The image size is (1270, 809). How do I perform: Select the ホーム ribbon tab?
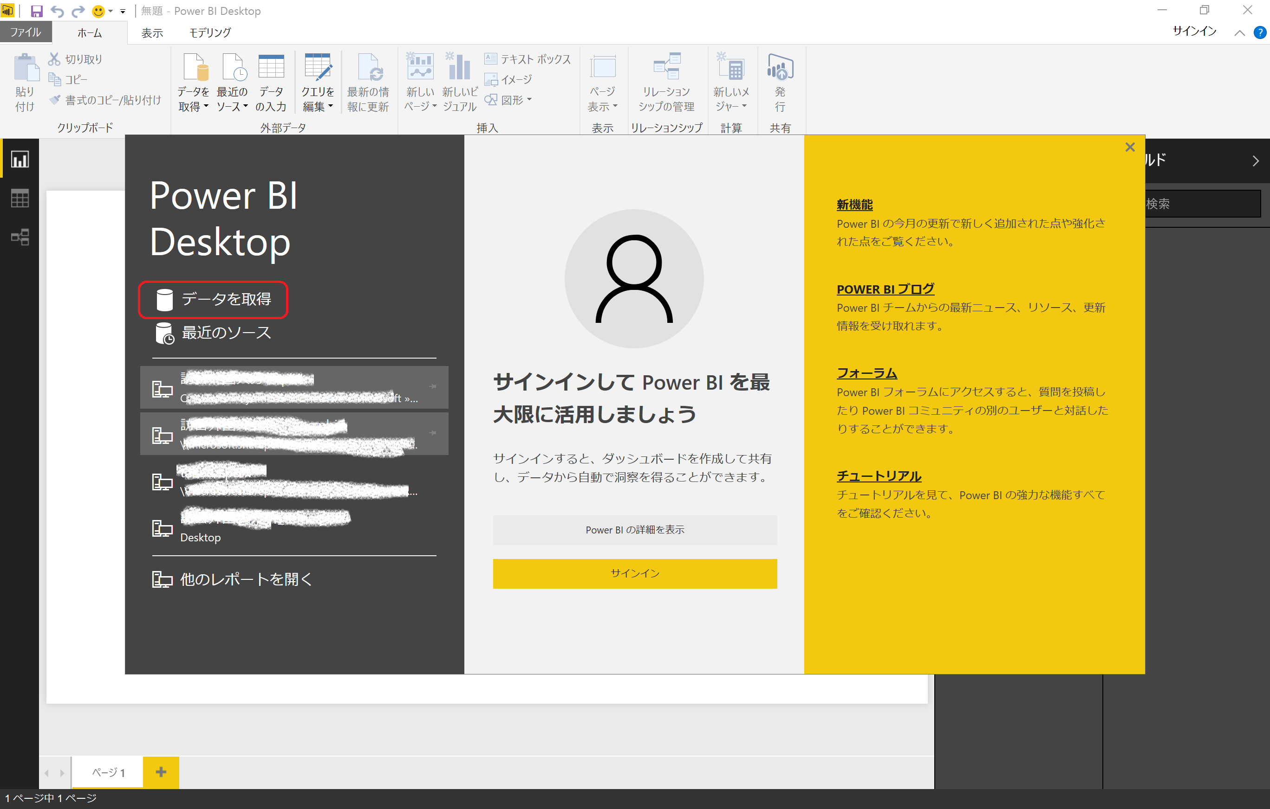(x=90, y=32)
